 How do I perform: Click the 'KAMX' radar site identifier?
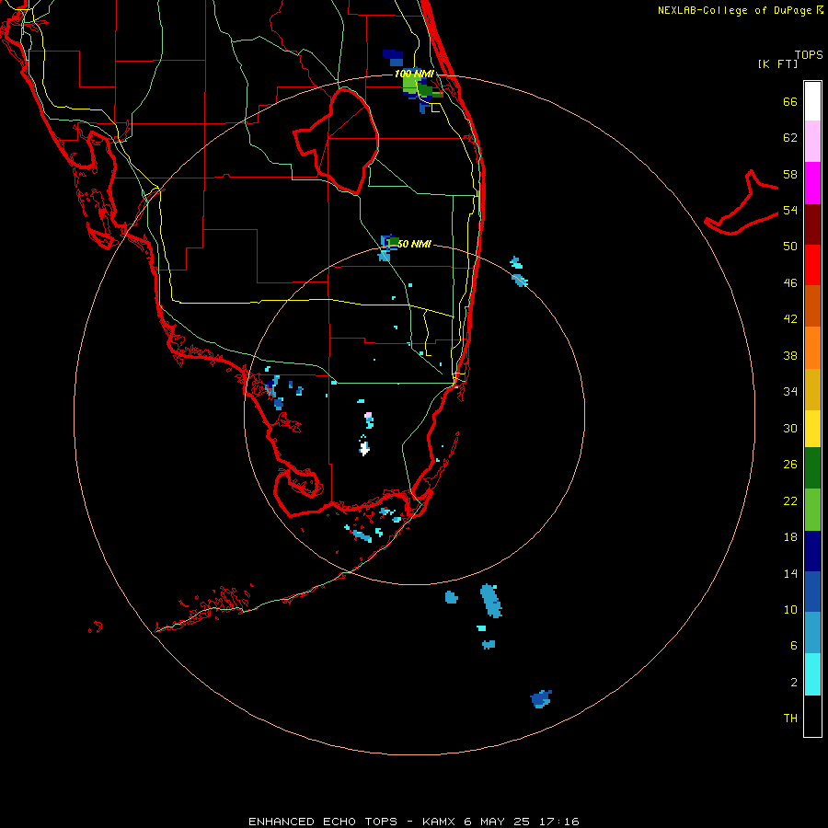point(440,822)
